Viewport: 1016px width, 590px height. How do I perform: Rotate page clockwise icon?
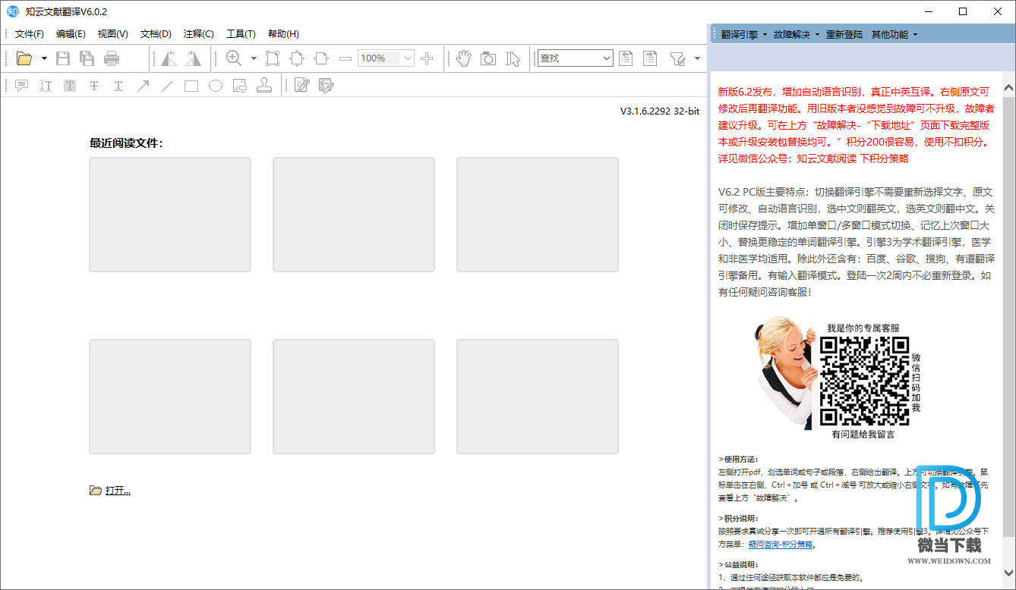click(x=193, y=58)
